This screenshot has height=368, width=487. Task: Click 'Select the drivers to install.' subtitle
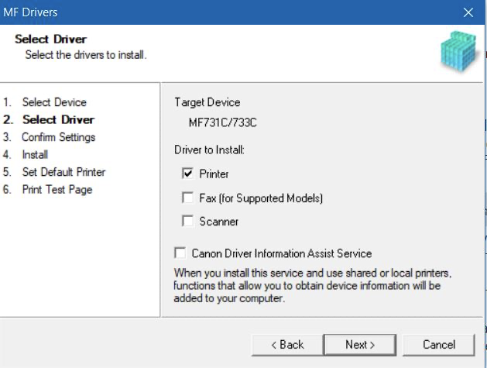(x=86, y=55)
